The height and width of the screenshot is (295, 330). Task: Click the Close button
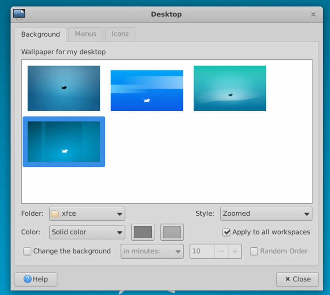(x=297, y=279)
